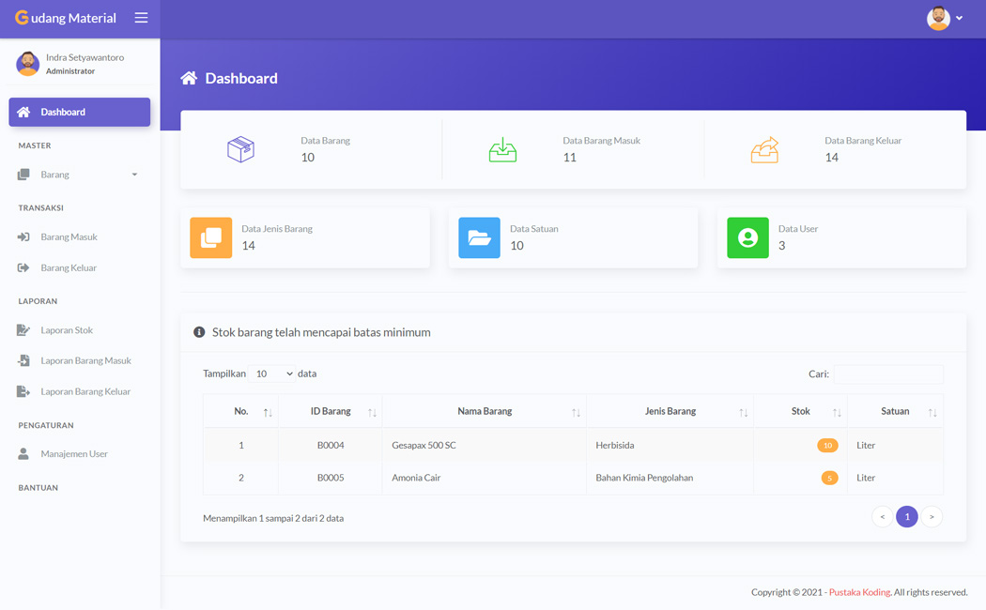
Task: Click the Barang Masuk arrow icon in the sidebar
Action: point(22,236)
